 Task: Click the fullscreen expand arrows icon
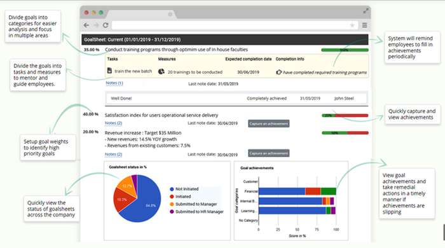pos(366,11)
